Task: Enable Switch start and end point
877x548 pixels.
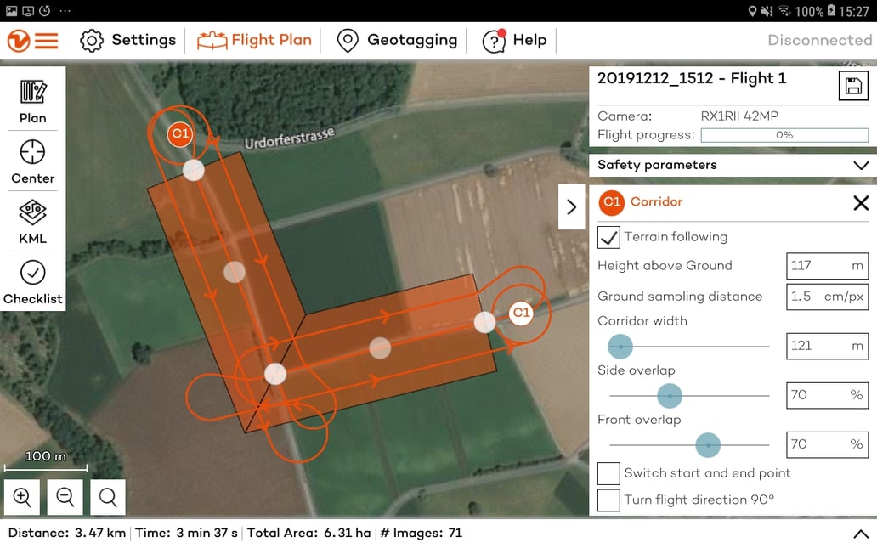Action: point(608,473)
